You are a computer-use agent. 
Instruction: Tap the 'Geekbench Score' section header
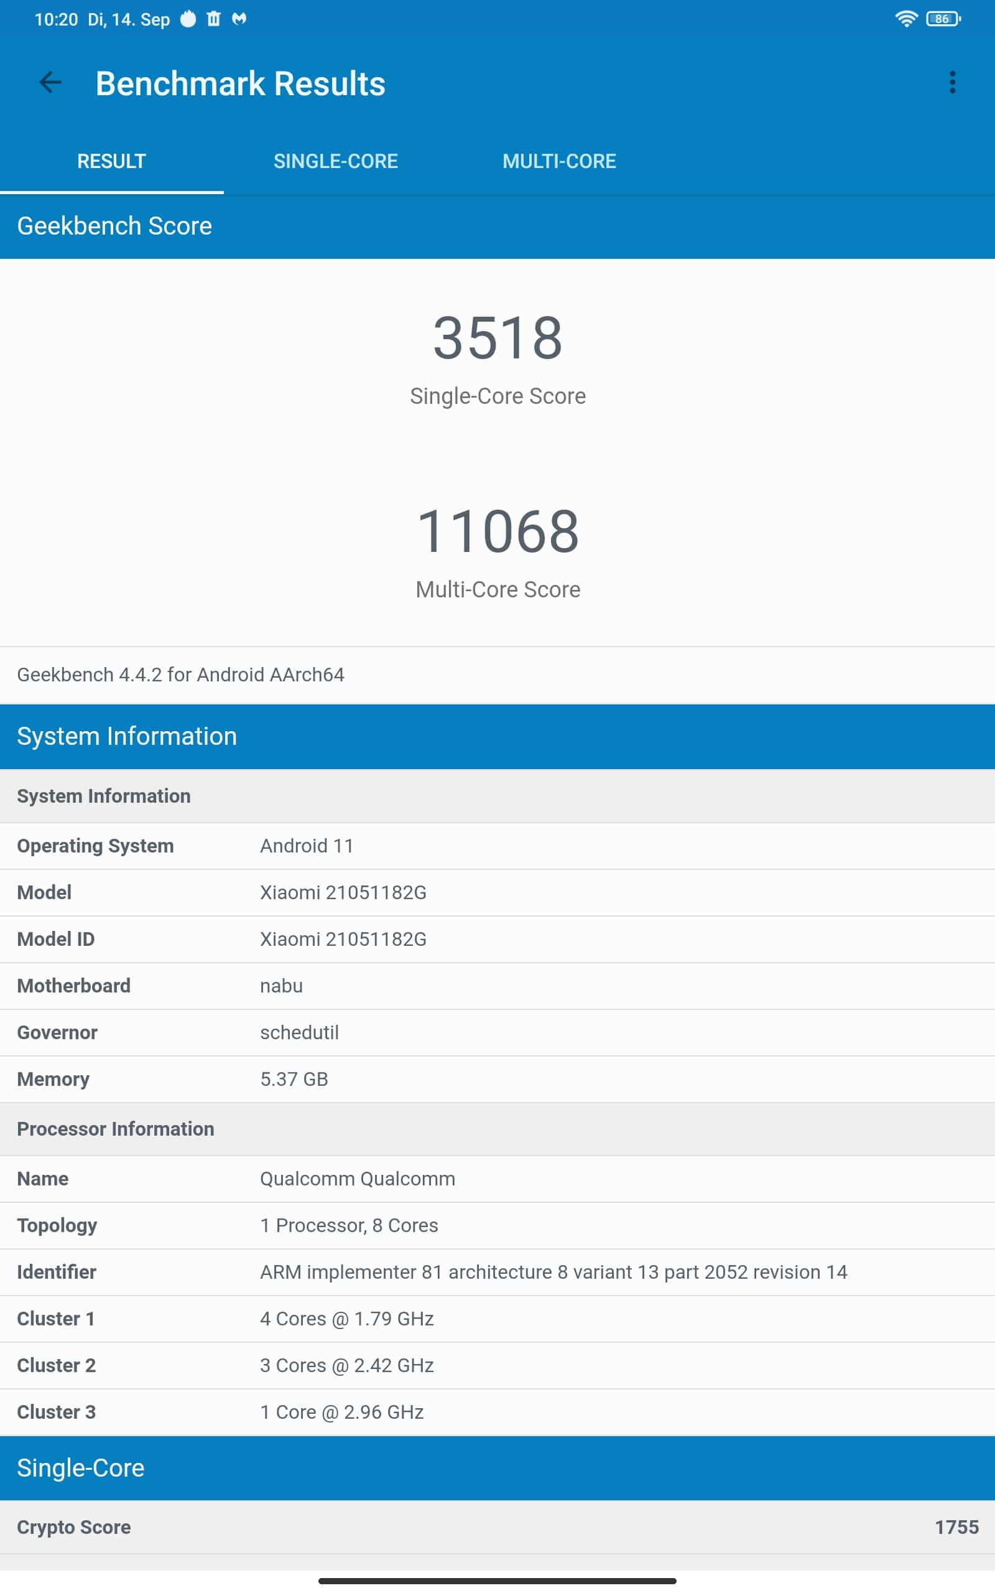pyautogui.click(x=497, y=226)
